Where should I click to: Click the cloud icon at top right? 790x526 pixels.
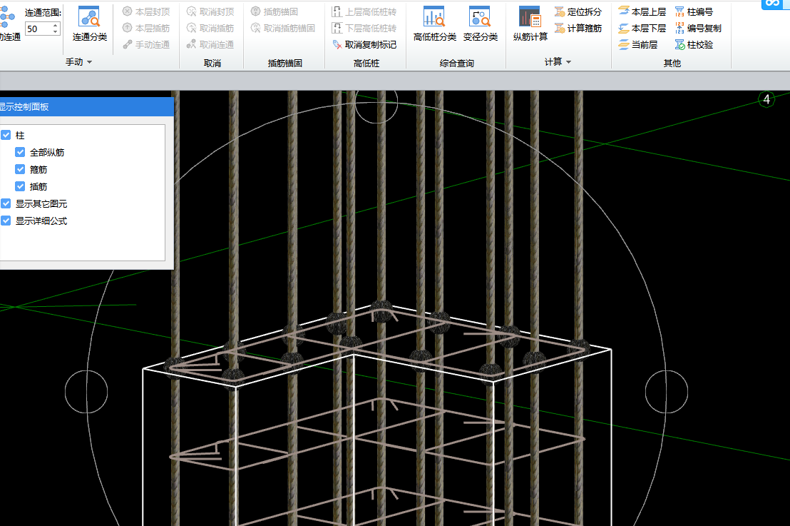772,4
